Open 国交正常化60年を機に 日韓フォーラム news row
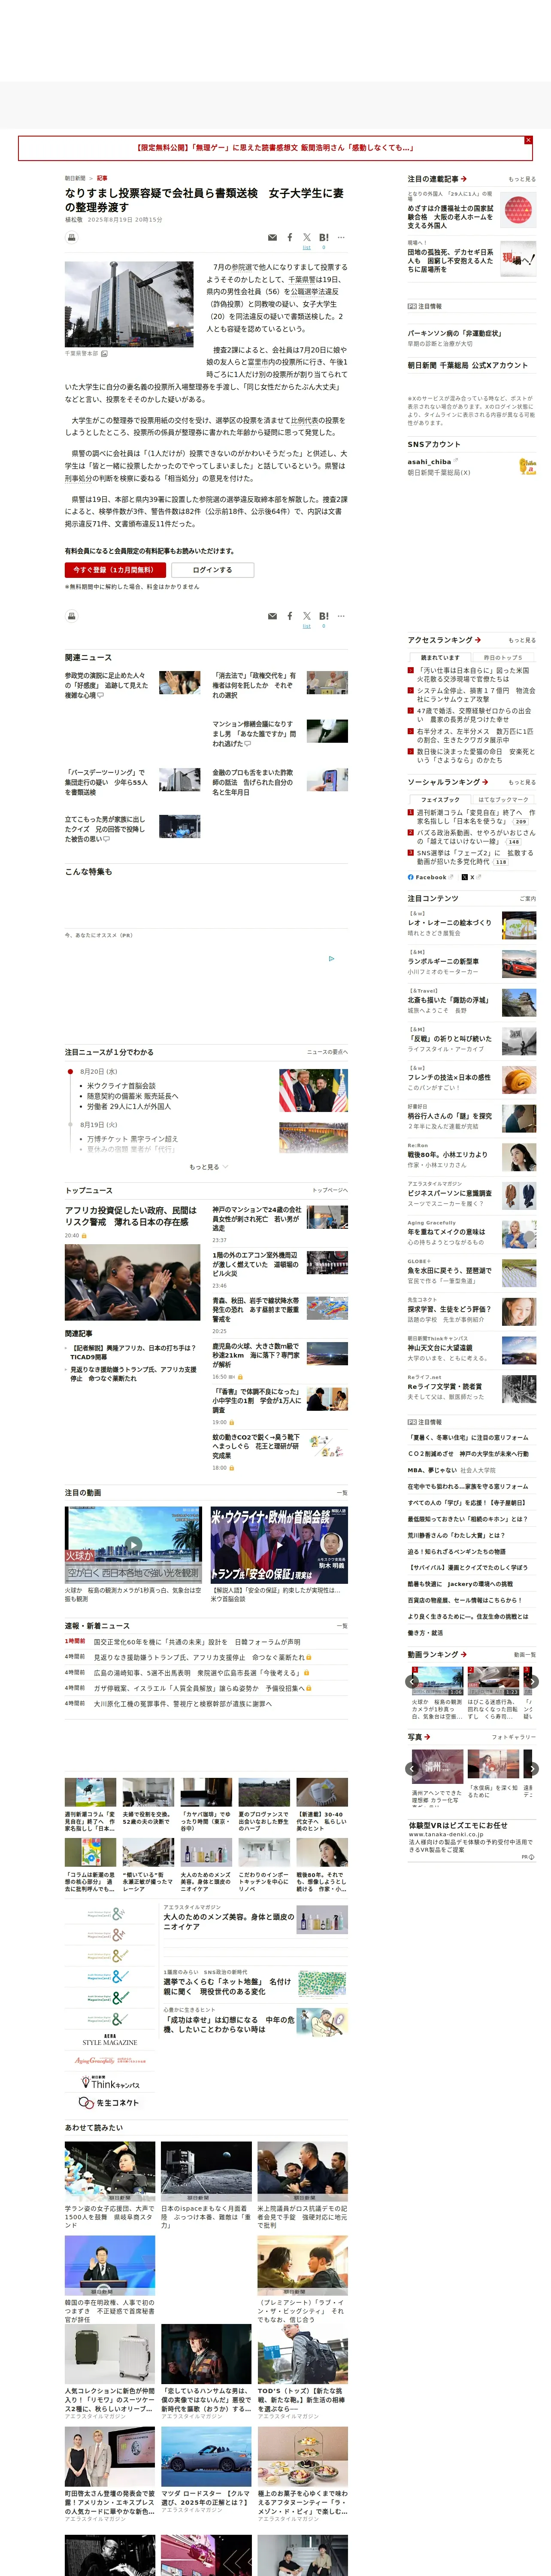 tap(197, 1642)
